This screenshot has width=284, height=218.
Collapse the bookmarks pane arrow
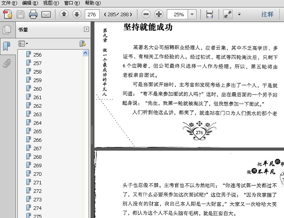[86, 29]
